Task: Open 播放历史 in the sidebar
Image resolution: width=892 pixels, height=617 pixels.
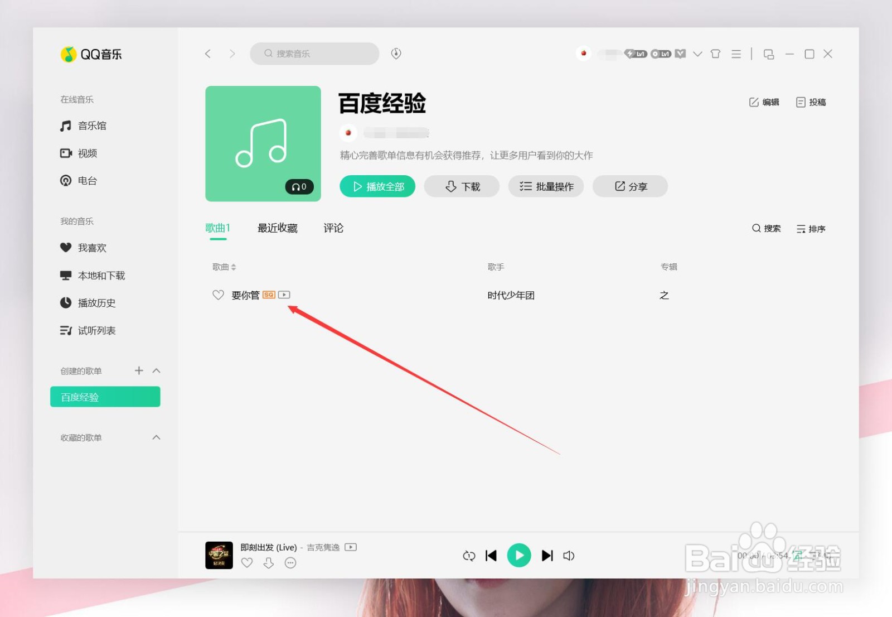Action: click(88, 303)
